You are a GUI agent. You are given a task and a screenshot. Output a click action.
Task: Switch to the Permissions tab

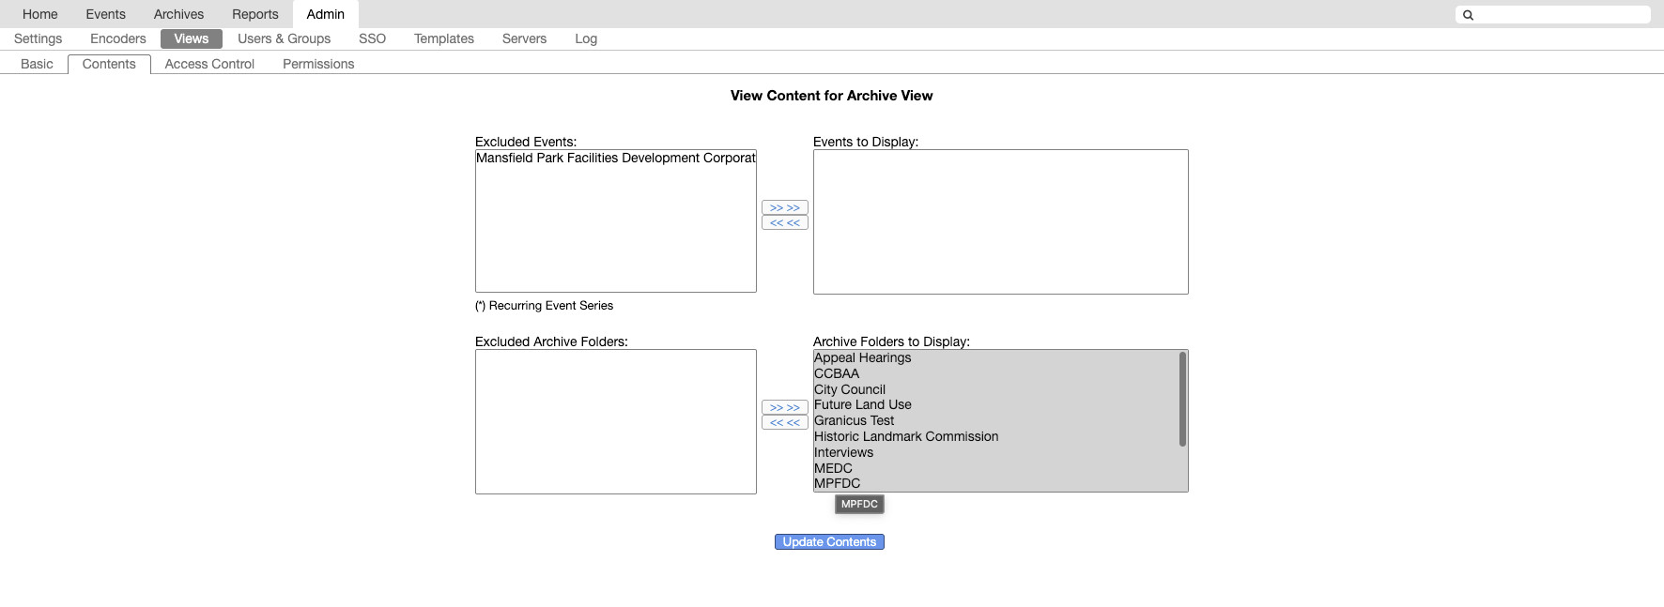318,64
